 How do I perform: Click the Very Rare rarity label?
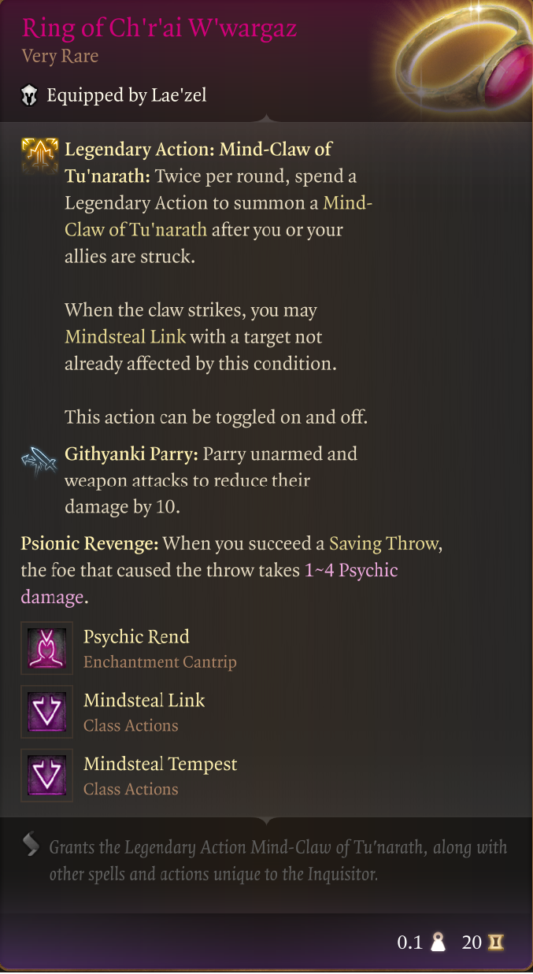pyautogui.click(x=60, y=57)
